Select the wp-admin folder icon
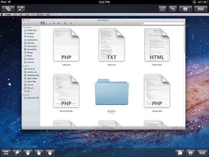The image size is (209, 157). click(112, 92)
